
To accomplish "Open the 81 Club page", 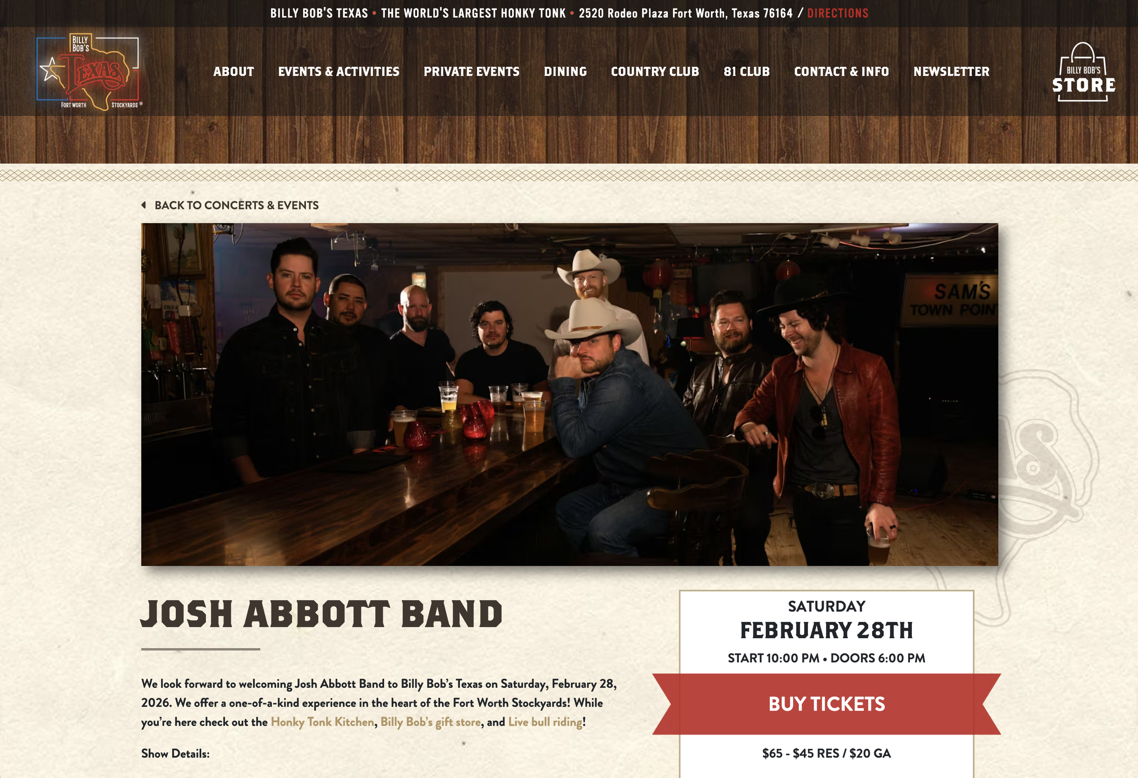I will 747,71.
